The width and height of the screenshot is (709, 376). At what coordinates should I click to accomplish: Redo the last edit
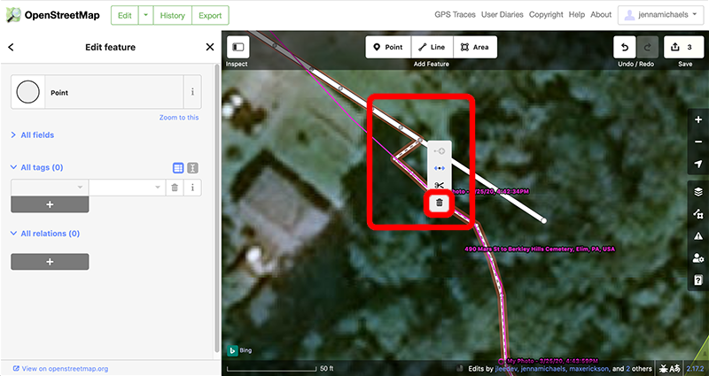tap(648, 47)
